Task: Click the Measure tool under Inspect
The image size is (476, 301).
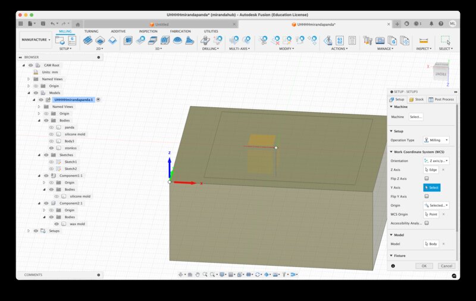Action: 424,40
